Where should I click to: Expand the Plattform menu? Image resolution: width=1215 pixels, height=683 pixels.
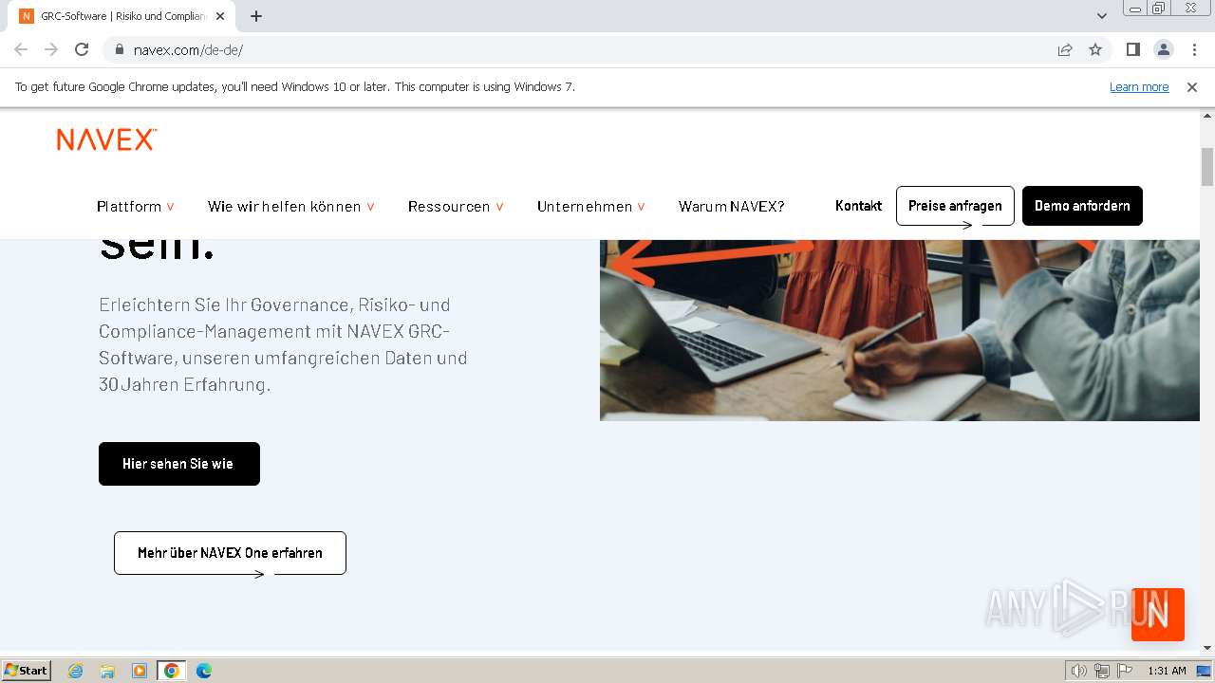click(x=136, y=206)
